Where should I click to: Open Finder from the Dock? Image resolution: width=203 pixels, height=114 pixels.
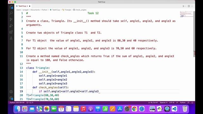pos(17,109)
